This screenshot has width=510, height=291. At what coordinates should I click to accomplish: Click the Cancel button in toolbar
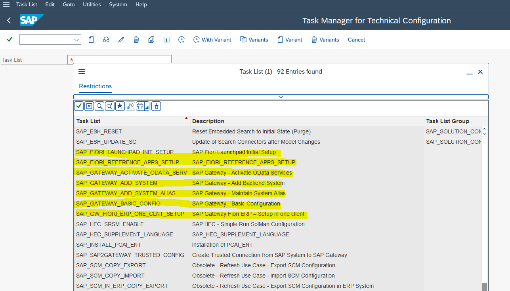coord(356,40)
